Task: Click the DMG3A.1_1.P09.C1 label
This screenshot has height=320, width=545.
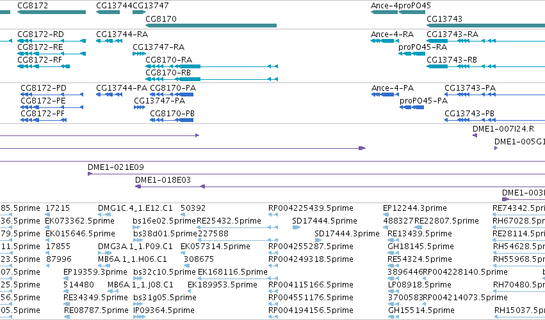Action: (135, 247)
